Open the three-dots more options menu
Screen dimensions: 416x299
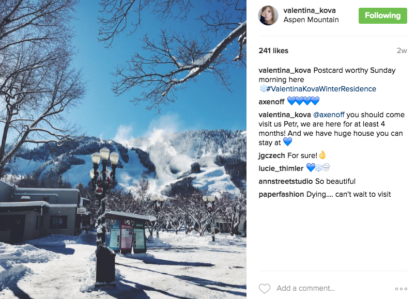401,289
